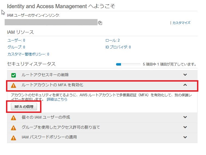206x155 pixels.
Task: Click the security status progress bar
Action: tap(128, 64)
